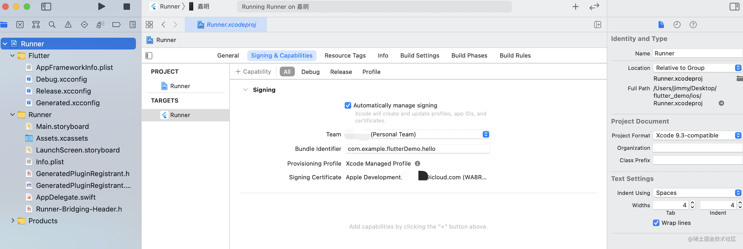Open the Location dropdown

tap(697, 68)
